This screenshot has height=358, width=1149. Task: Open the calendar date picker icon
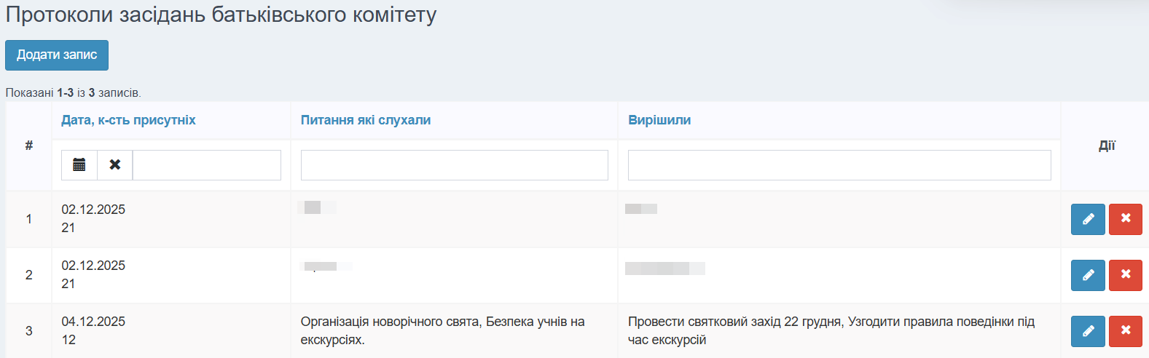coord(79,165)
